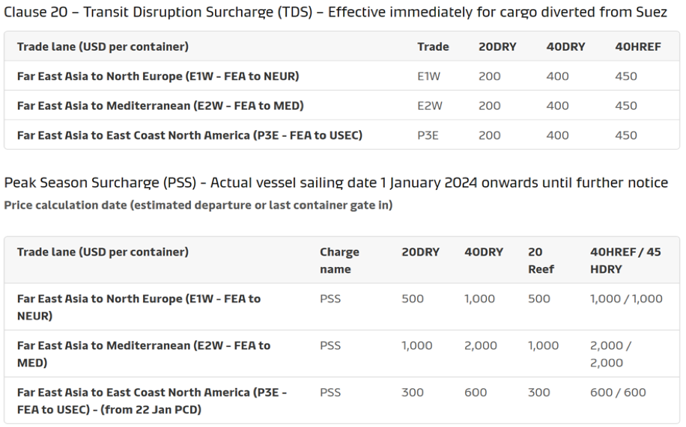Click the lane label mentioning from 22 Jan PCD

pyautogui.click(x=152, y=401)
